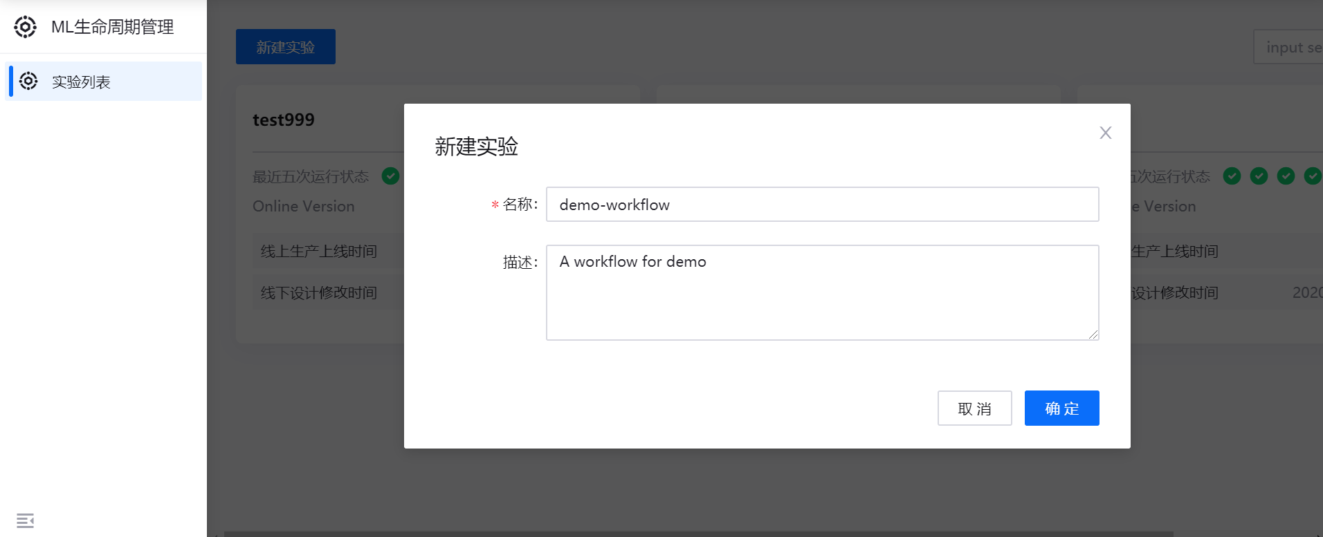
Task: Click the 新建实验 dialog title
Action: [476, 147]
